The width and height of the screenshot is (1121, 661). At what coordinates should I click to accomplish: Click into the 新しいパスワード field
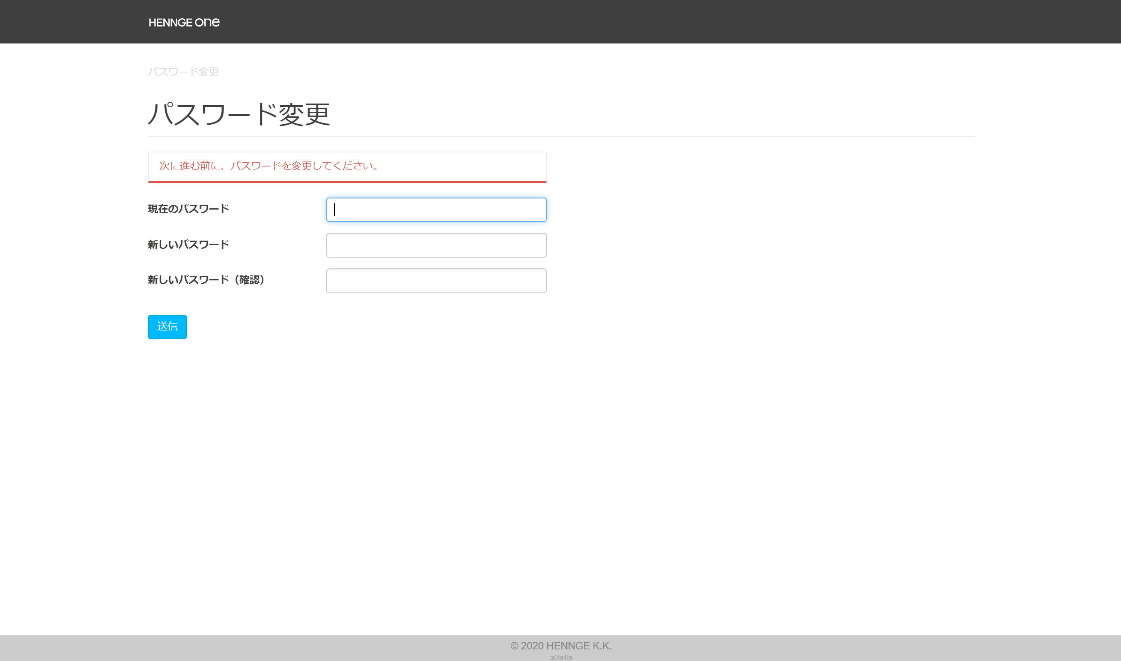(x=437, y=246)
